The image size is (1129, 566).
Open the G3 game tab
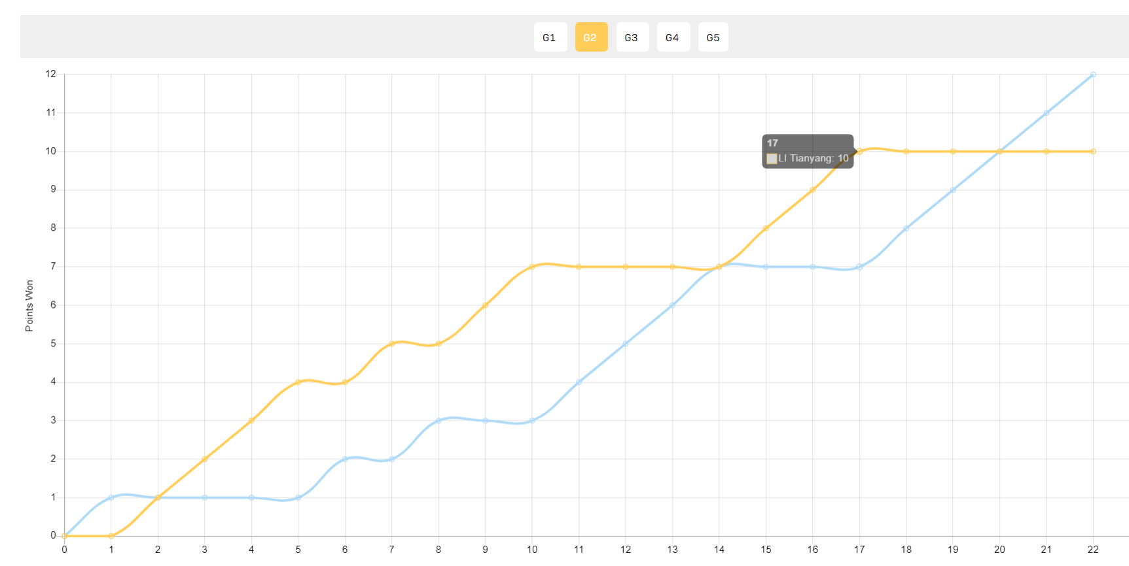tap(632, 37)
